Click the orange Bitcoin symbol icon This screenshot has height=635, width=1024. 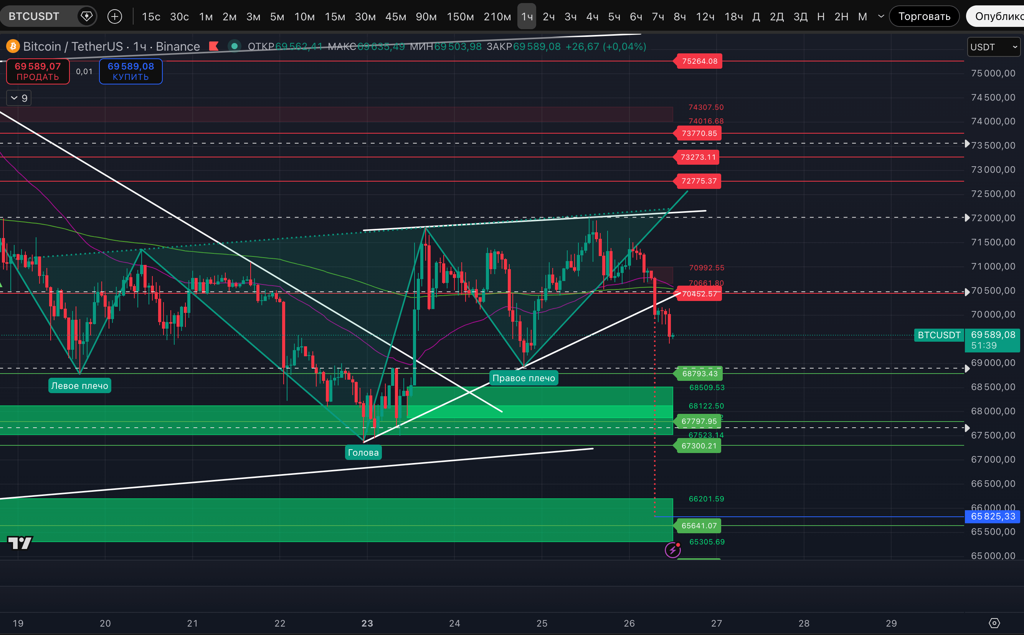click(13, 46)
